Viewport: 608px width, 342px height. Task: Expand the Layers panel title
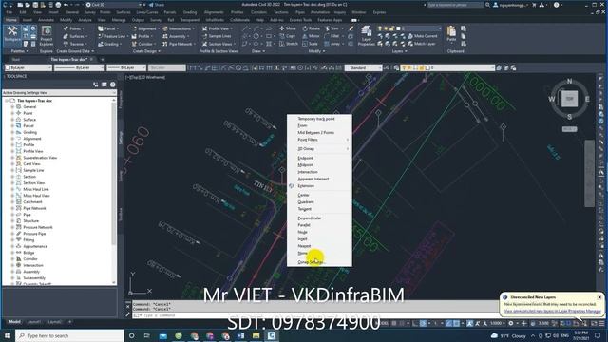399,51
